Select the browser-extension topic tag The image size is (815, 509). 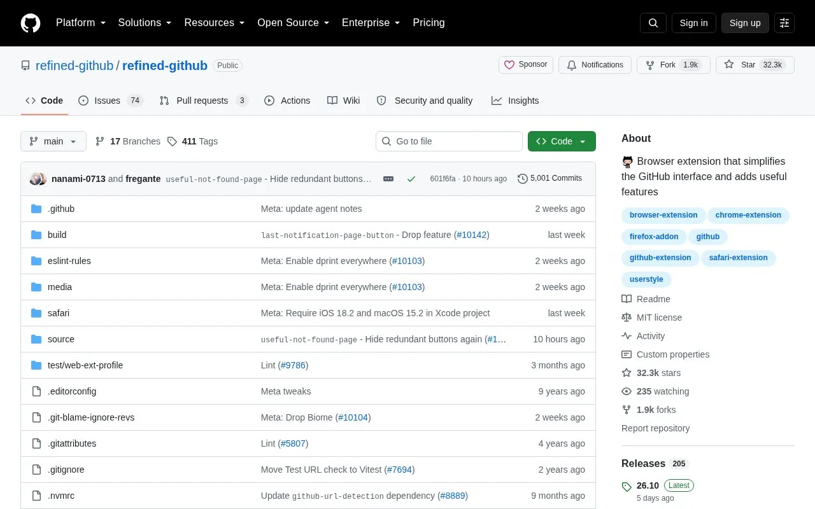(x=663, y=215)
